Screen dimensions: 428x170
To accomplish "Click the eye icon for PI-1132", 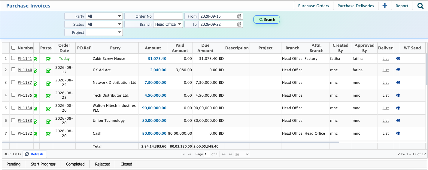I will (398, 133).
